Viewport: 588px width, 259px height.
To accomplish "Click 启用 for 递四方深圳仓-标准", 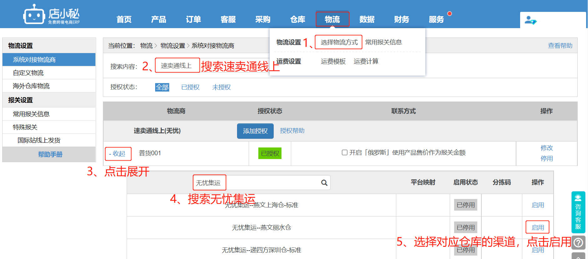I will 538,250.
